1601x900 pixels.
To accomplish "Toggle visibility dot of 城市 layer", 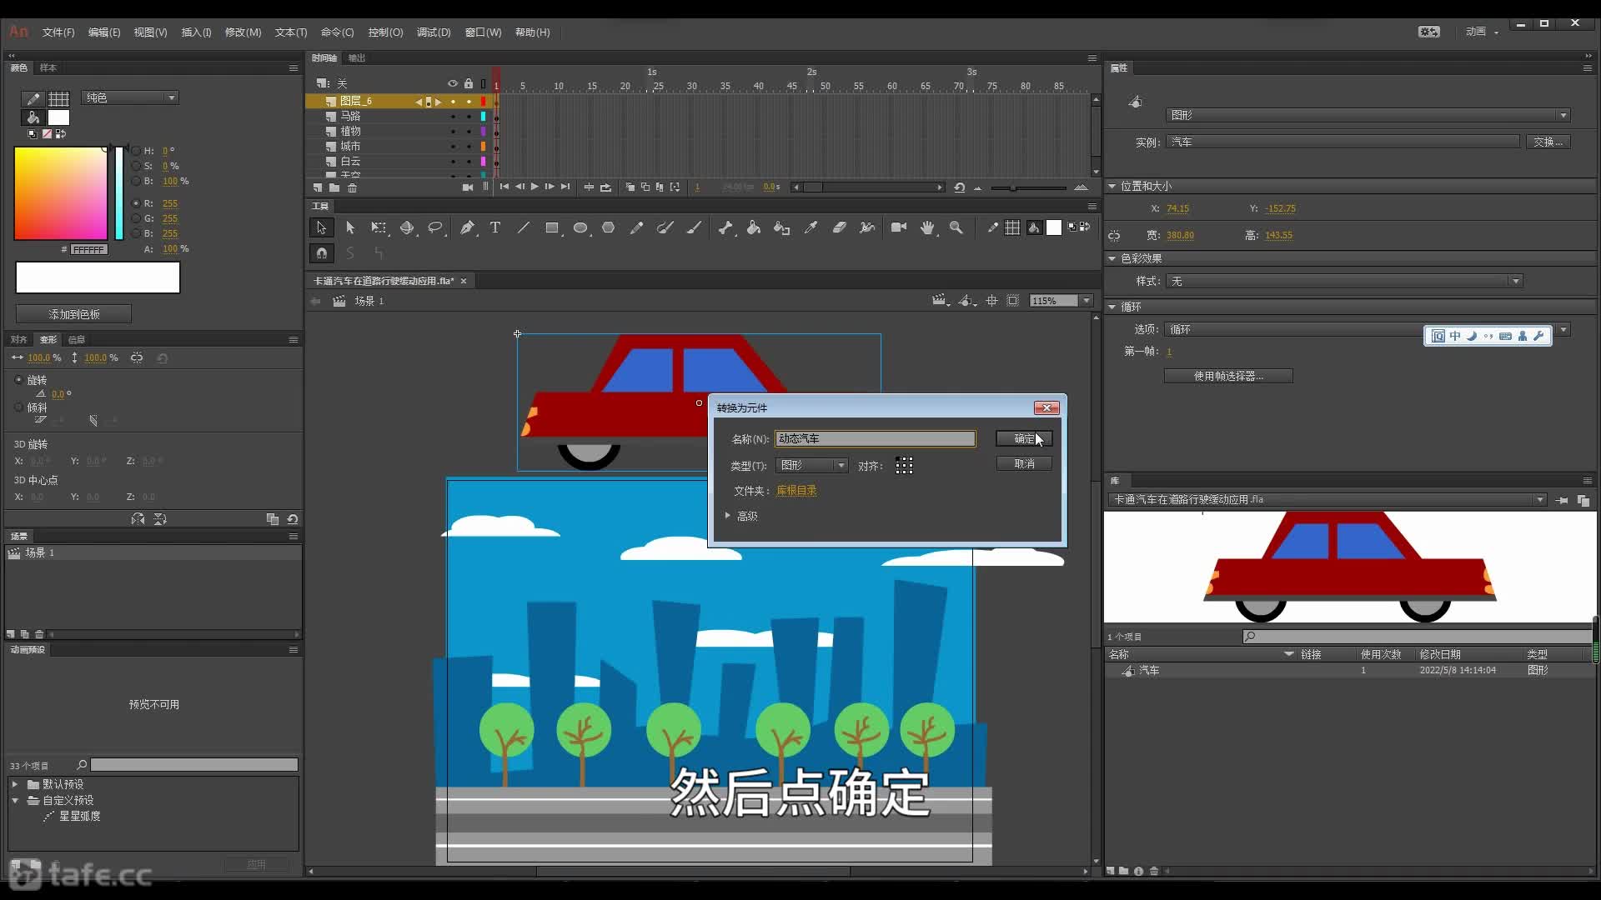I will pos(453,147).
